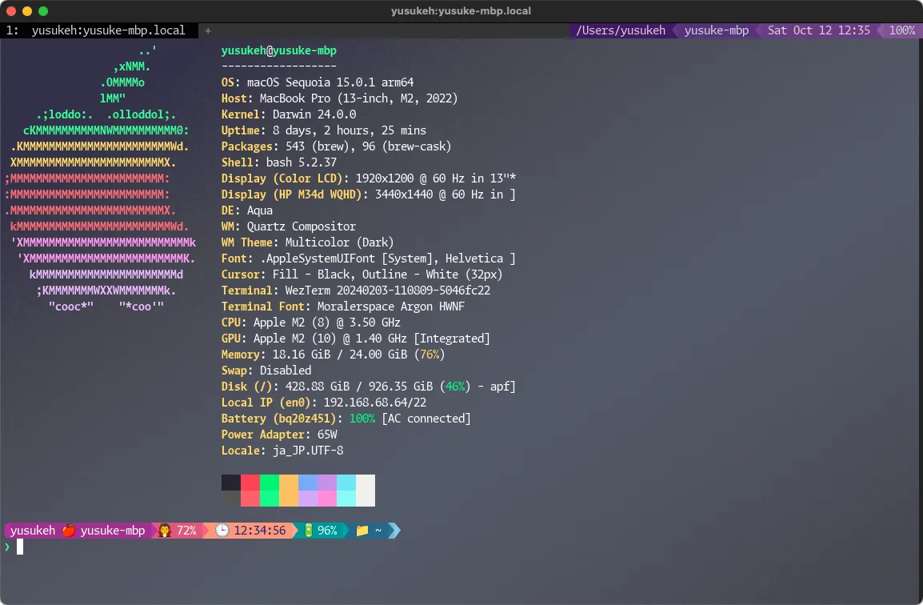The image size is (923, 605).
Task: Click the Memory line showing 76%
Action: pos(334,354)
